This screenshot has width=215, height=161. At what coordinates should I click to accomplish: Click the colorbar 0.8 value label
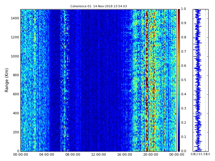184,37
